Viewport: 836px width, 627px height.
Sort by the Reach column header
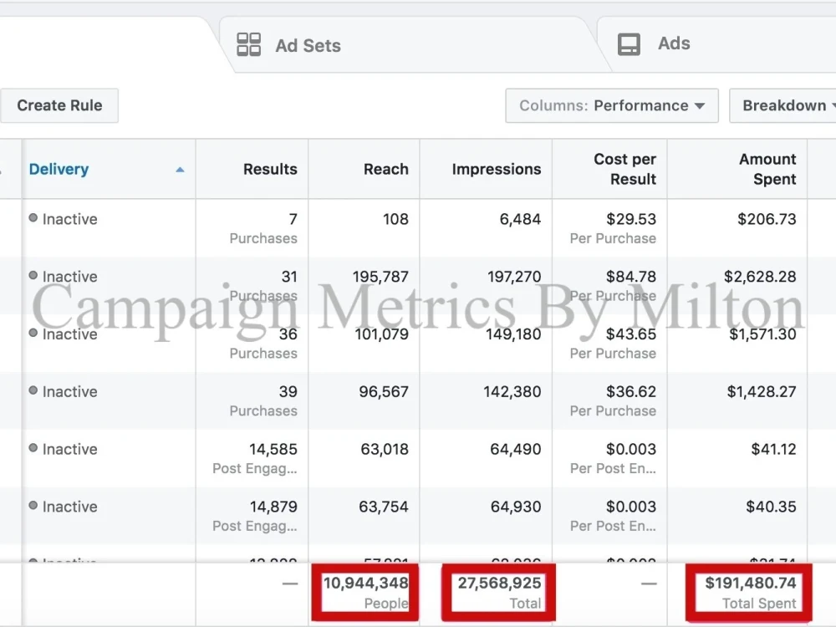pyautogui.click(x=386, y=169)
